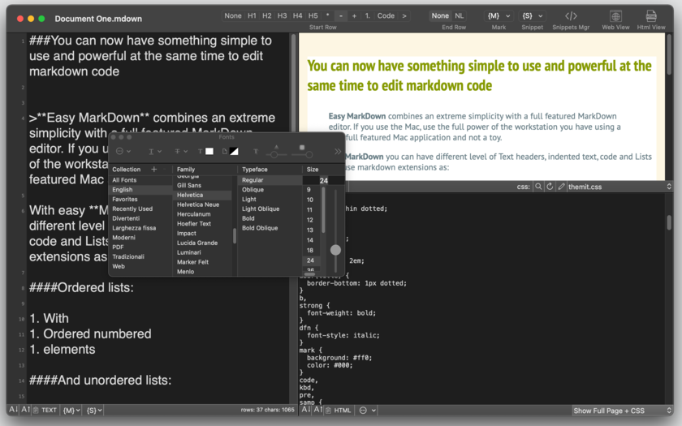The width and height of the screenshot is (682, 426).
Task: Click the text shadow T icon in Fonts panel
Action: point(255,151)
